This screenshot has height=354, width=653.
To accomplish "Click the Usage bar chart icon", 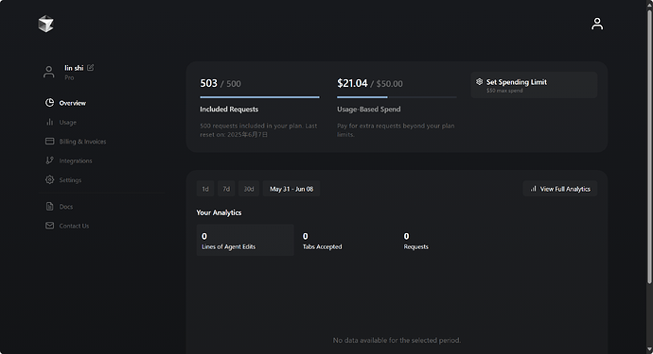I will tap(49, 122).
